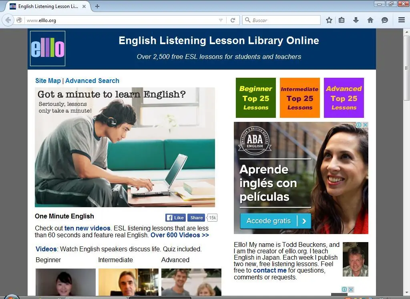The image size is (410, 299).
Task: Click the Facebook Like button
Action: [x=175, y=218]
